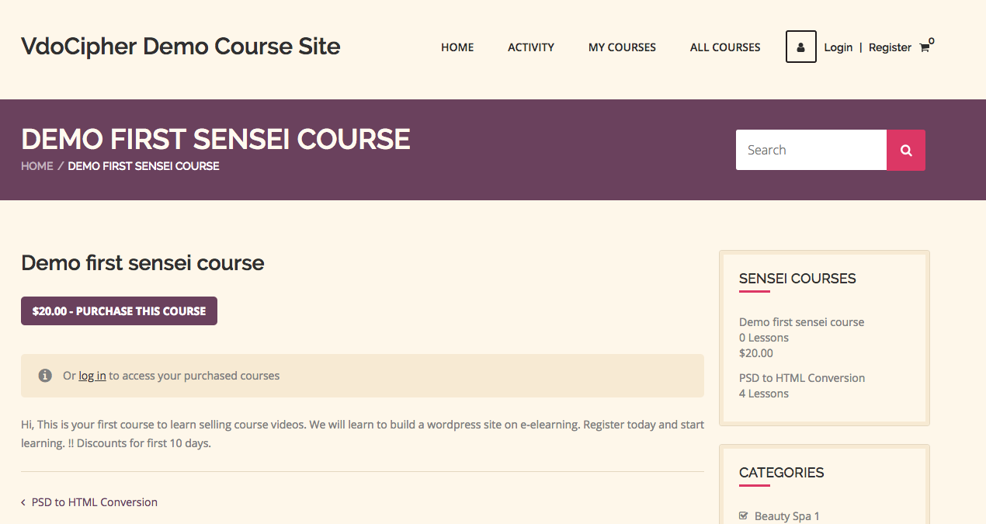Click the CATEGORIES widget heading
Viewport: 986px width, 524px height.
782,473
